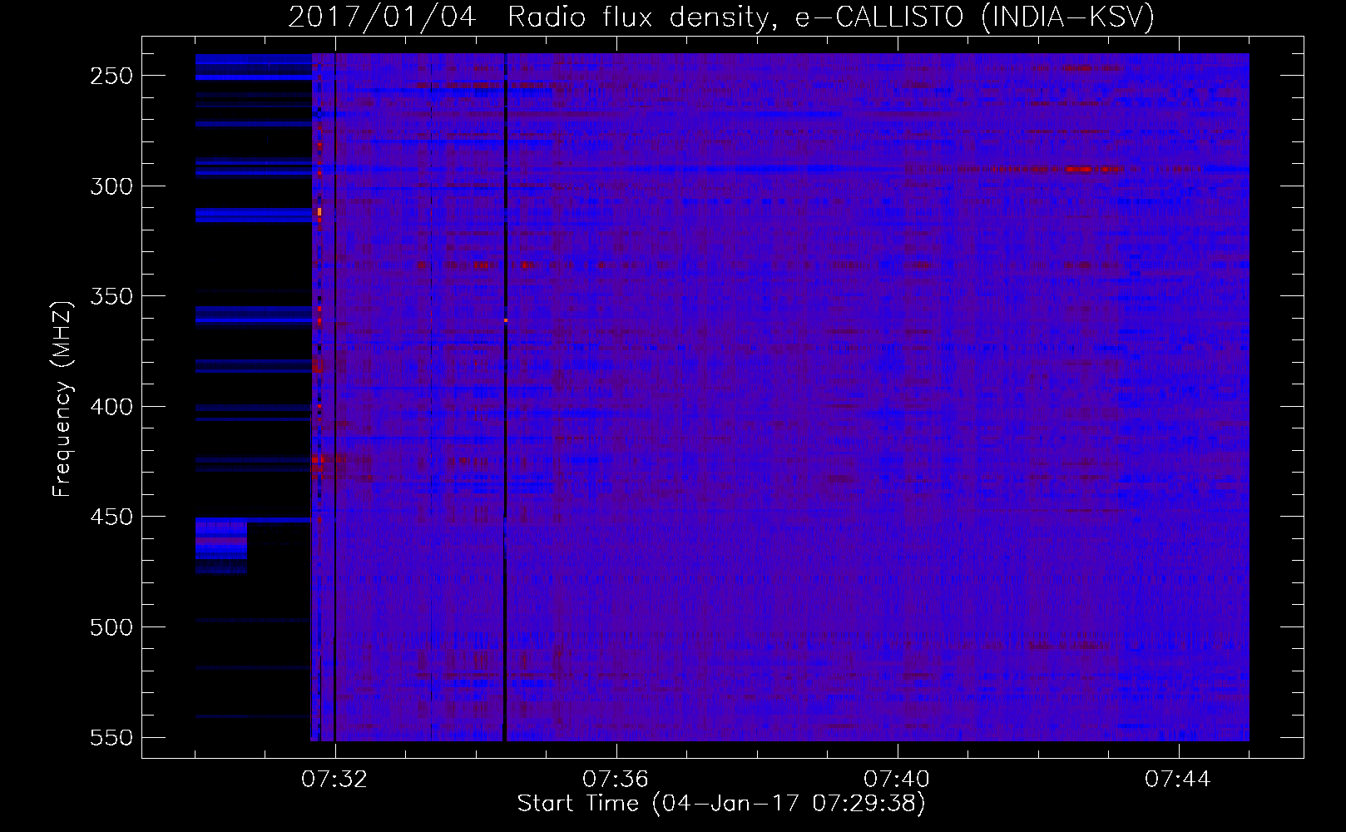Click the blue-purple block near 460 MHz at left
Viewport: 1346px width, 832px height.
tap(221, 545)
